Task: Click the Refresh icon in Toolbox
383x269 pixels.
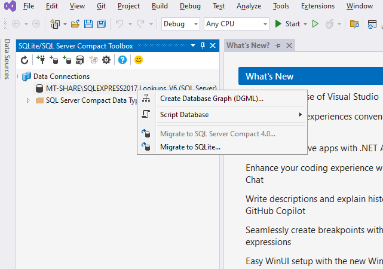Action: pos(24,60)
